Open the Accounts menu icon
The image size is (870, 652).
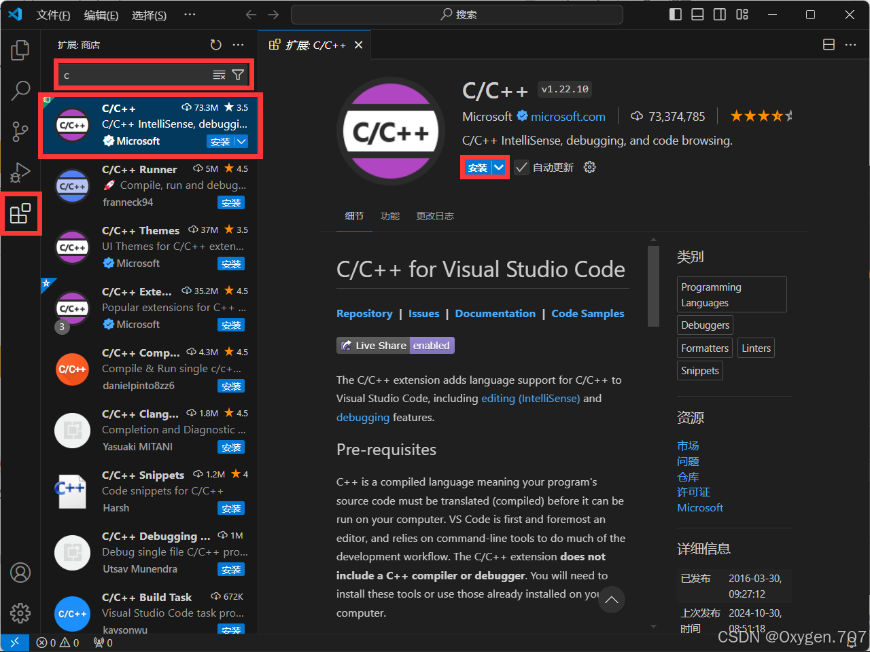click(20, 573)
